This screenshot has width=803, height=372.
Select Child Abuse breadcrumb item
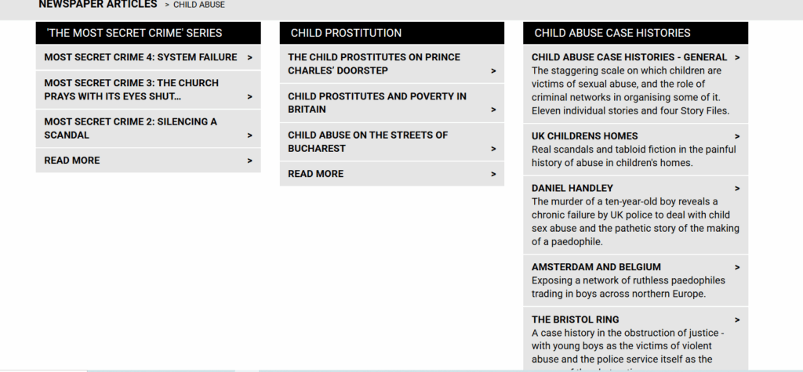coord(199,5)
